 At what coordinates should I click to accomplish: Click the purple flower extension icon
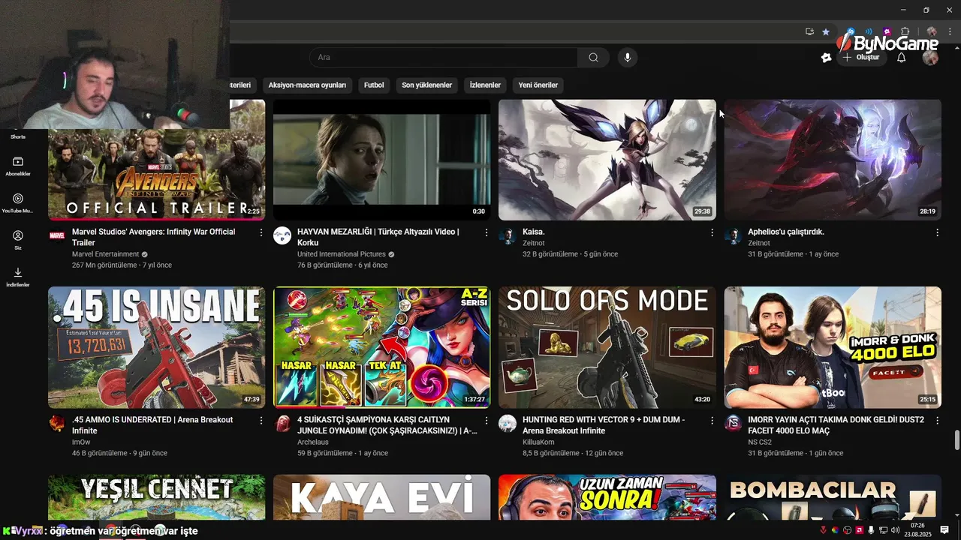tap(887, 31)
